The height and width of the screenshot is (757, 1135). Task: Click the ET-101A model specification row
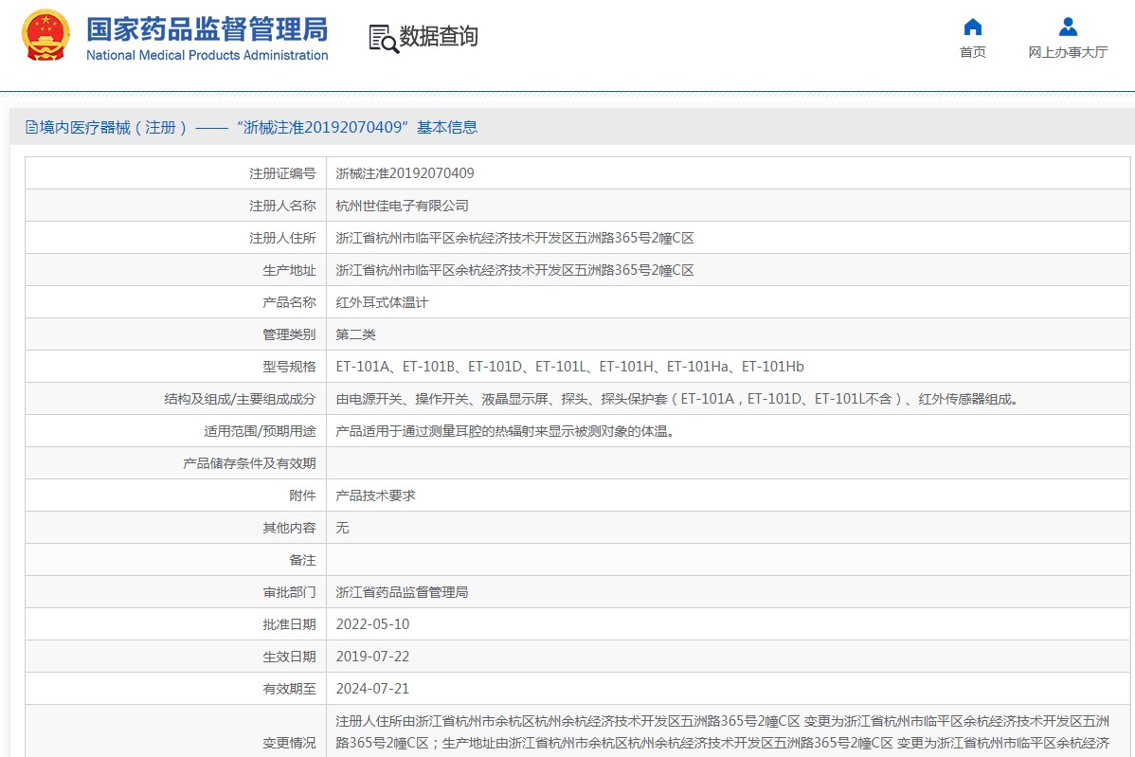point(569,367)
